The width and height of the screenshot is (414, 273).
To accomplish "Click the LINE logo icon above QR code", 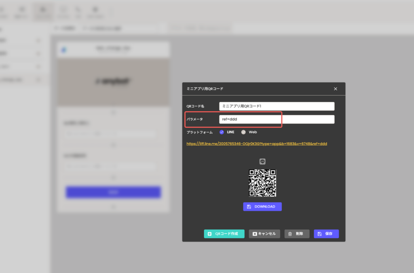I will tap(262, 161).
